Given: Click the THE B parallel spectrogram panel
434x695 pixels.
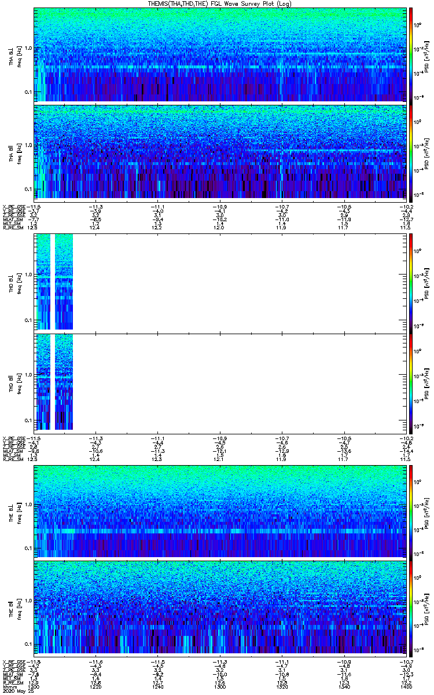Looking at the screenshot, I should pos(219,607).
